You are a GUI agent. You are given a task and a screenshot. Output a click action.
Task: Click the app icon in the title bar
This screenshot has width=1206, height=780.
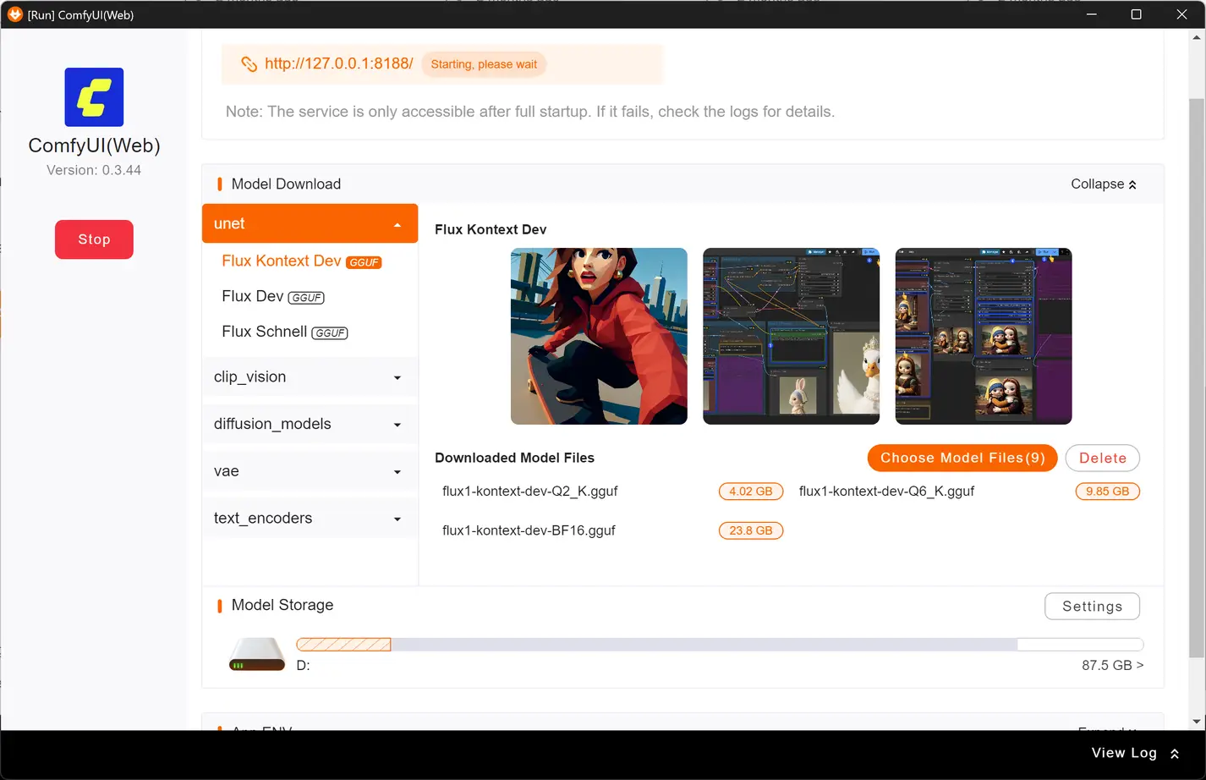(14, 14)
